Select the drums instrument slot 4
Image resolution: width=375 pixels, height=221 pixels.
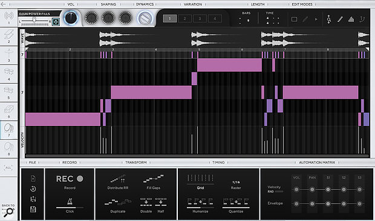9,74
